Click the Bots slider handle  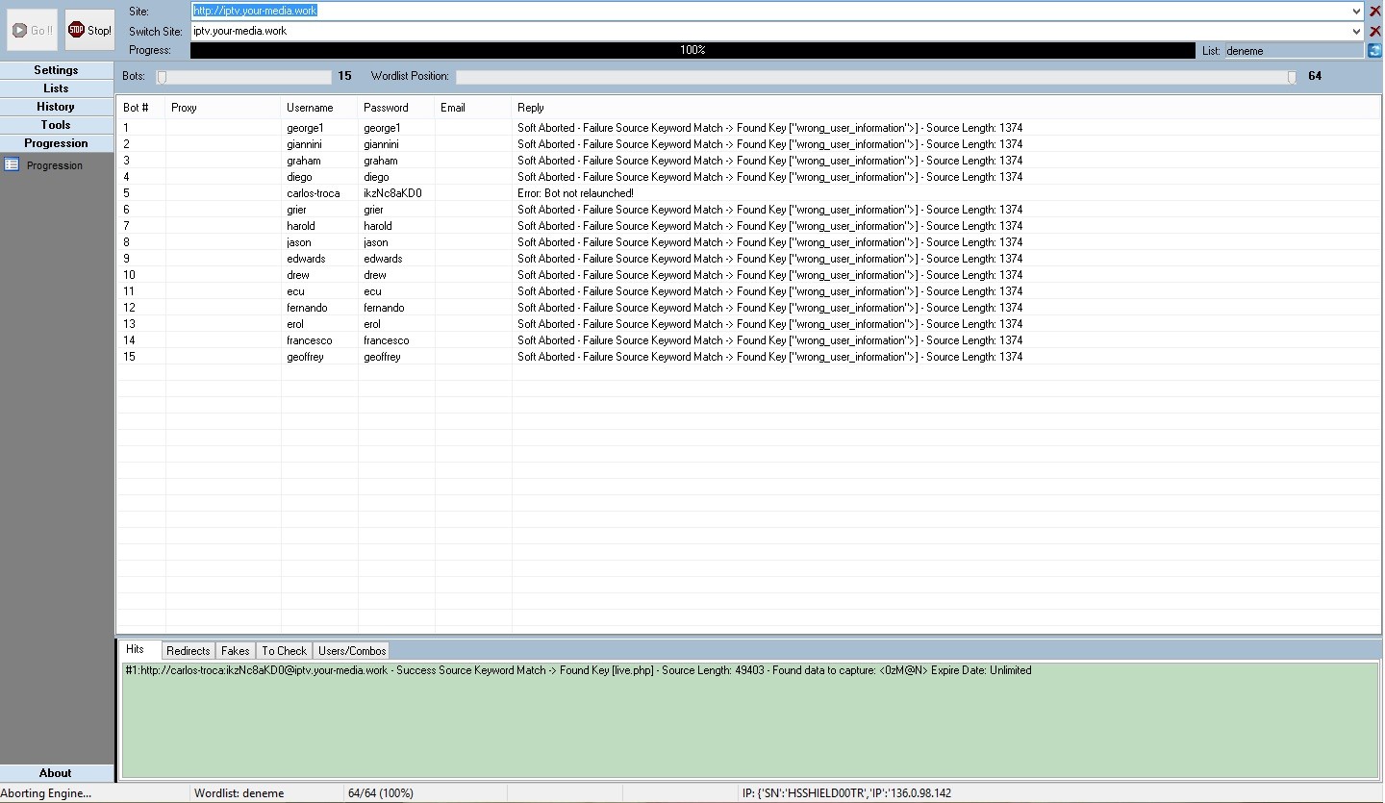pyautogui.click(x=162, y=77)
